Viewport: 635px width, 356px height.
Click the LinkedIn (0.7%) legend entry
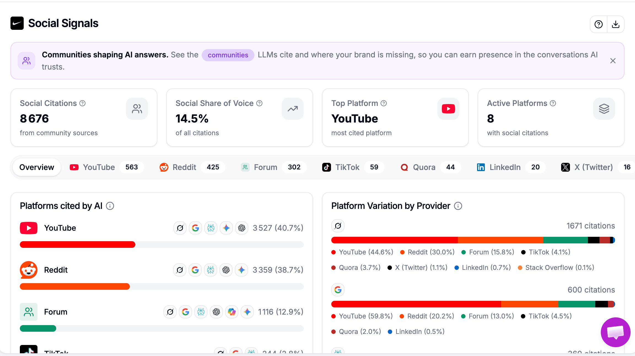[x=483, y=267]
